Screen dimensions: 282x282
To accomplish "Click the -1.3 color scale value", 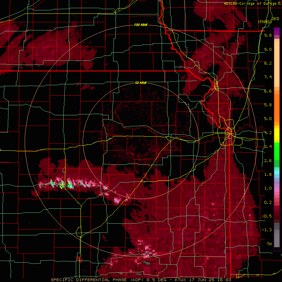I will (x=267, y=230).
